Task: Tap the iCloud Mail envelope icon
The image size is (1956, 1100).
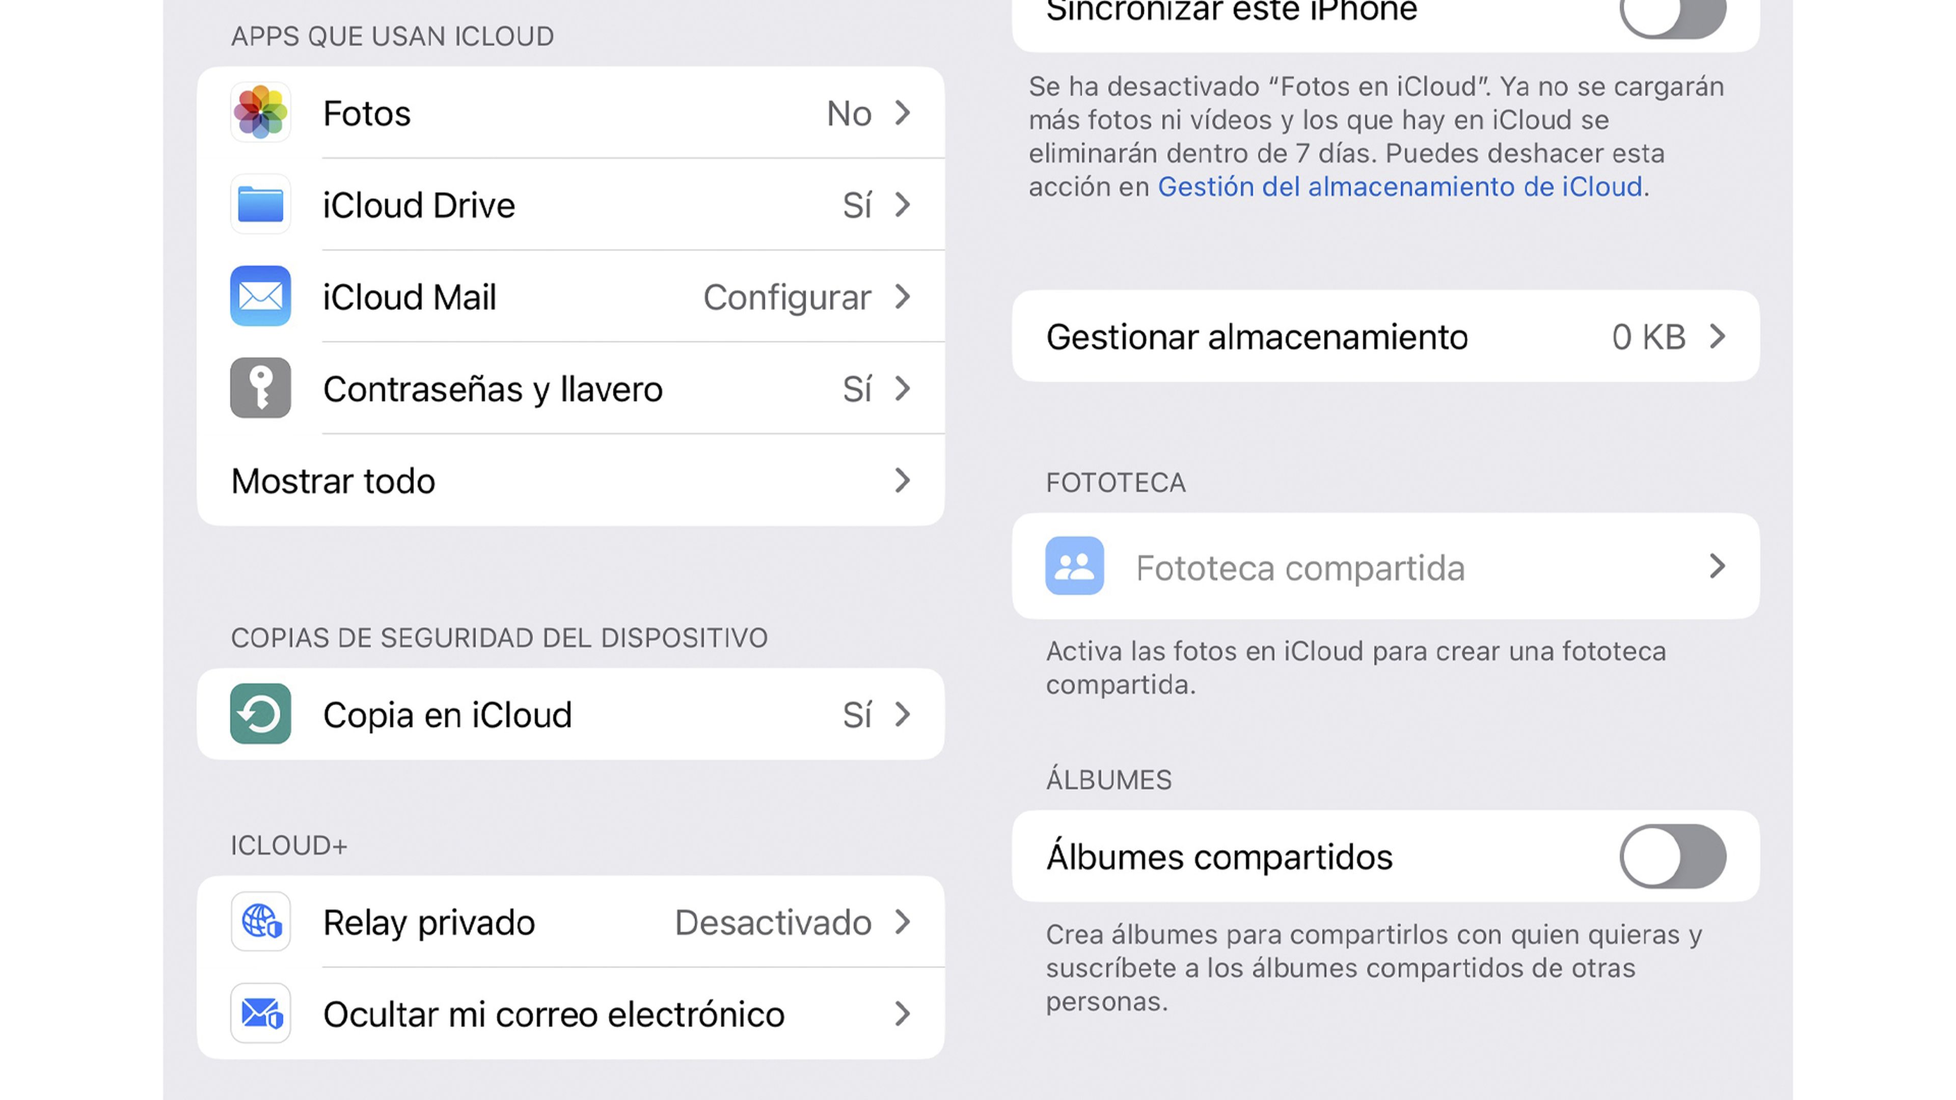Action: point(260,296)
